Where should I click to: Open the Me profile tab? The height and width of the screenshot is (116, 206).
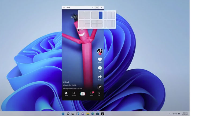[99, 94]
